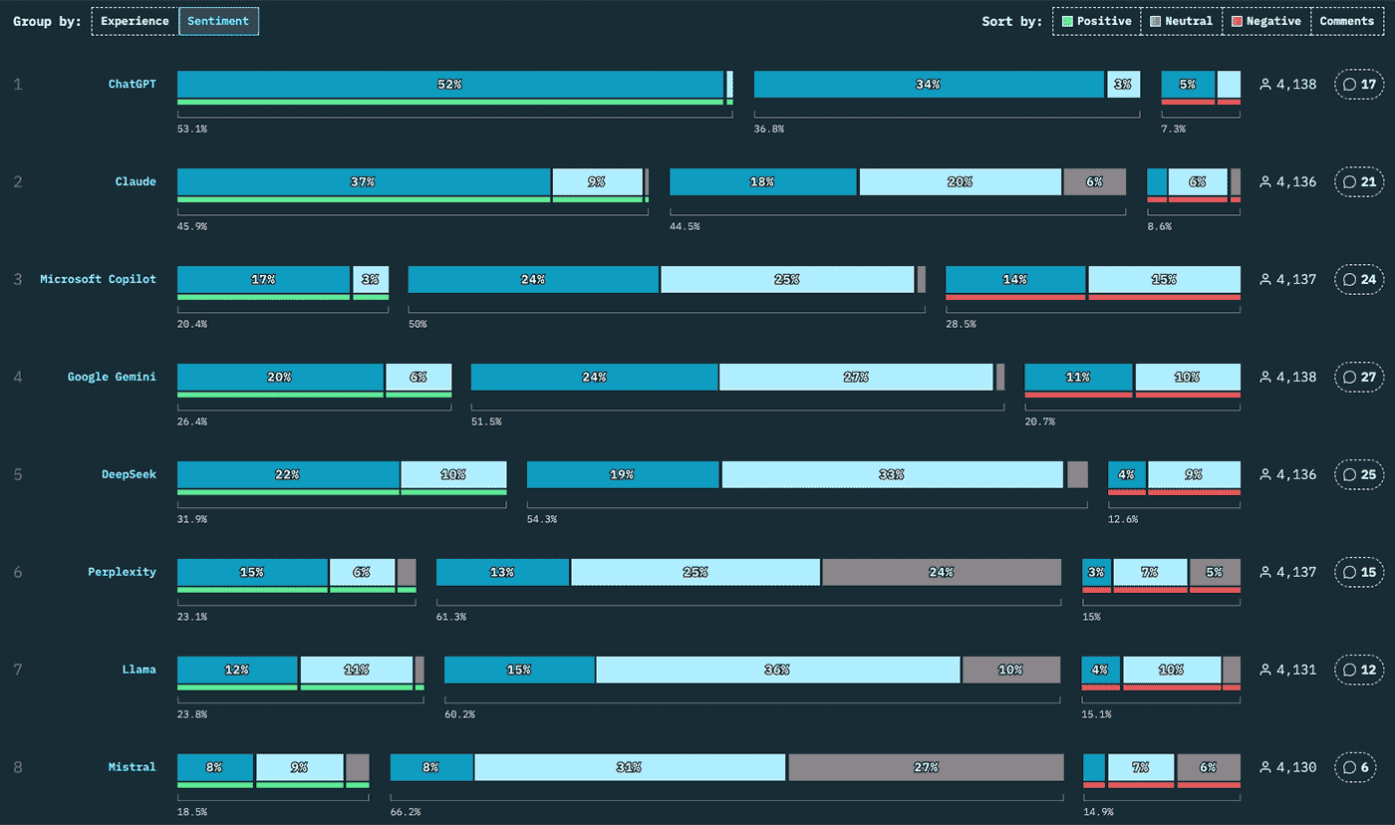The height and width of the screenshot is (825, 1395).
Task: Open Google Gemini comments bubble showing 27
Action: click(1359, 378)
